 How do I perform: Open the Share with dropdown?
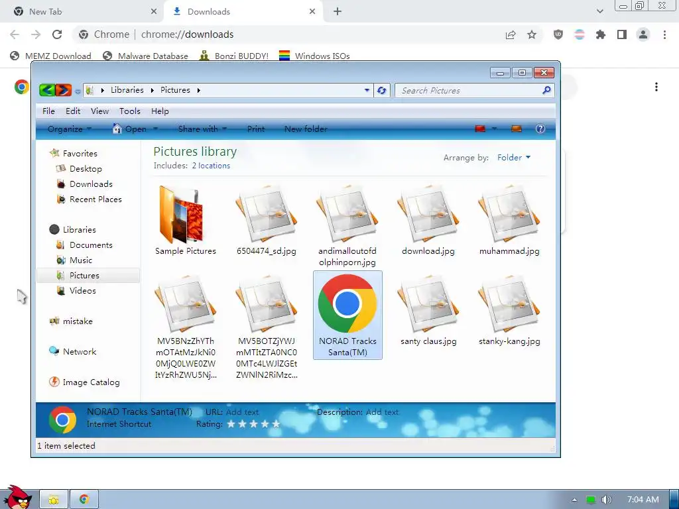pyautogui.click(x=202, y=129)
